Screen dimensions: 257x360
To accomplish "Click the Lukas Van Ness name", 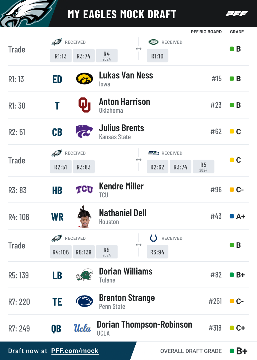I will 126,75.
